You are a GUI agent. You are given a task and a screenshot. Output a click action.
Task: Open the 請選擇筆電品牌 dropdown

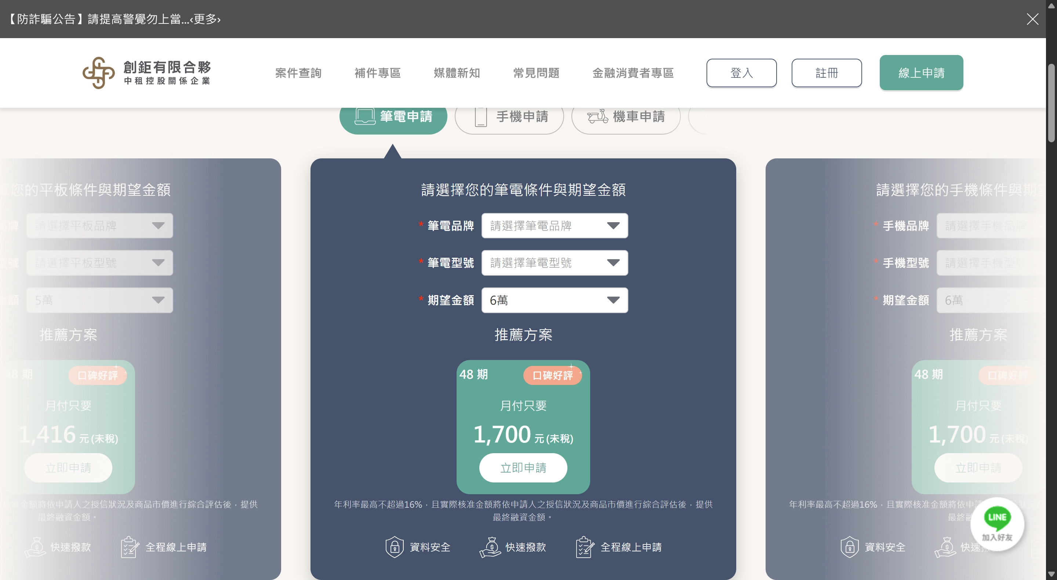pos(555,225)
